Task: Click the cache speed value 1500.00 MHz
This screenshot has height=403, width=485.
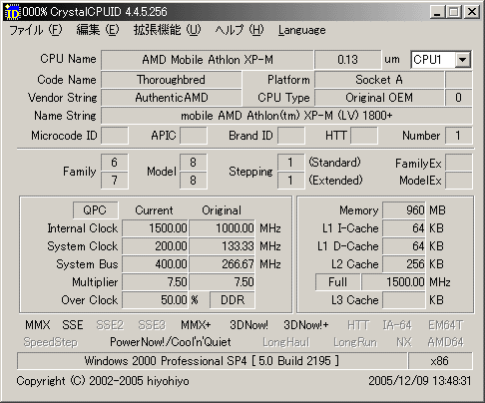Action: (x=393, y=282)
